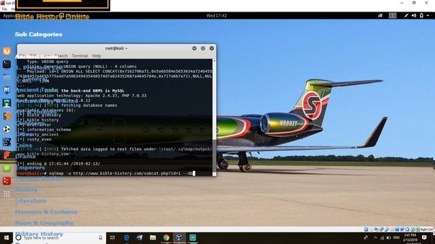The image size is (435, 244).
Task: Click VirtualBox shared folders status icon
Action: (x=391, y=229)
